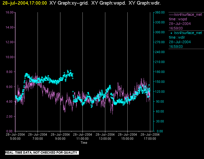Click the cyan legend entry iss4/surface_met
Image resolution: width=204 pixels, height=159 pixels.
tap(188, 33)
